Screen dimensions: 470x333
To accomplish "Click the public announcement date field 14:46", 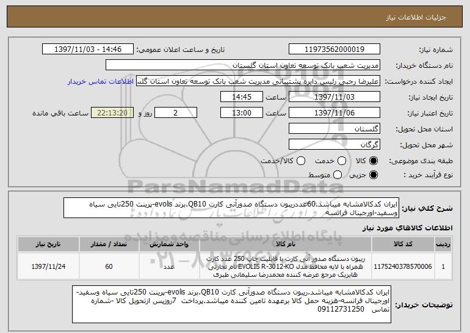I will (x=88, y=49).
